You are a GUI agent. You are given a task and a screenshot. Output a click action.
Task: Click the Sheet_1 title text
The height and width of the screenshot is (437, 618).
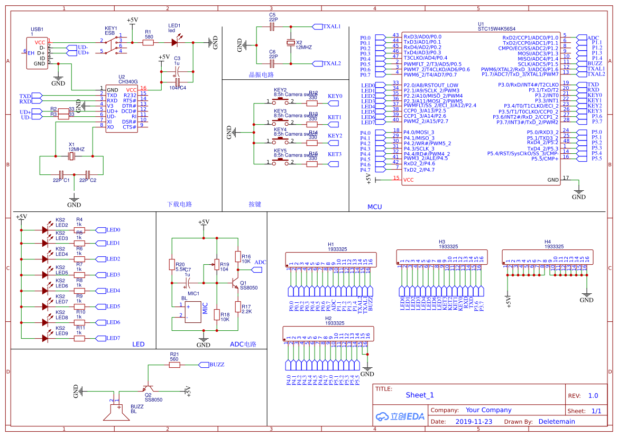[420, 395]
